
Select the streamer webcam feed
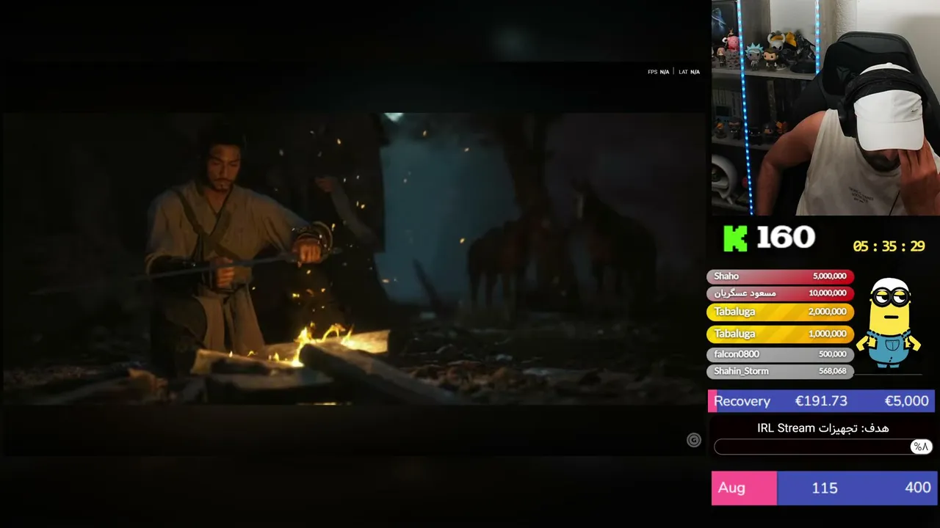[825, 108]
